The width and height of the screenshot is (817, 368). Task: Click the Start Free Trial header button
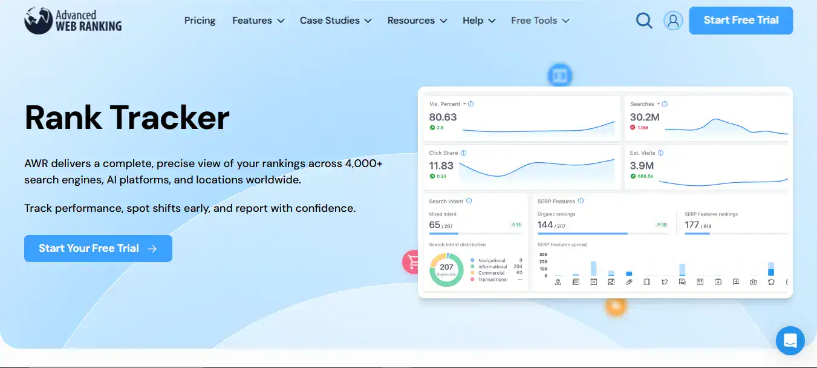click(x=741, y=20)
